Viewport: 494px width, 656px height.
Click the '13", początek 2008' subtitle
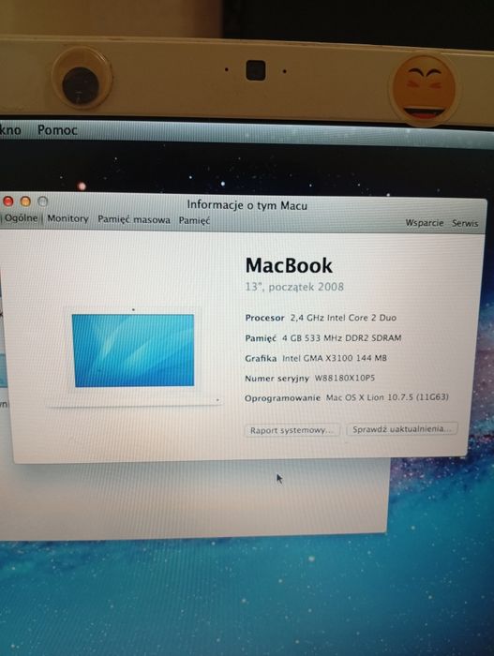294,287
